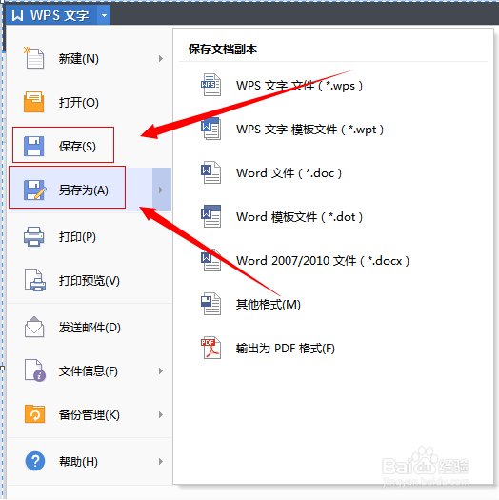Image resolution: width=499 pixels, height=500 pixels.
Task: Click the WPS file format icon
Action: pyautogui.click(x=210, y=85)
